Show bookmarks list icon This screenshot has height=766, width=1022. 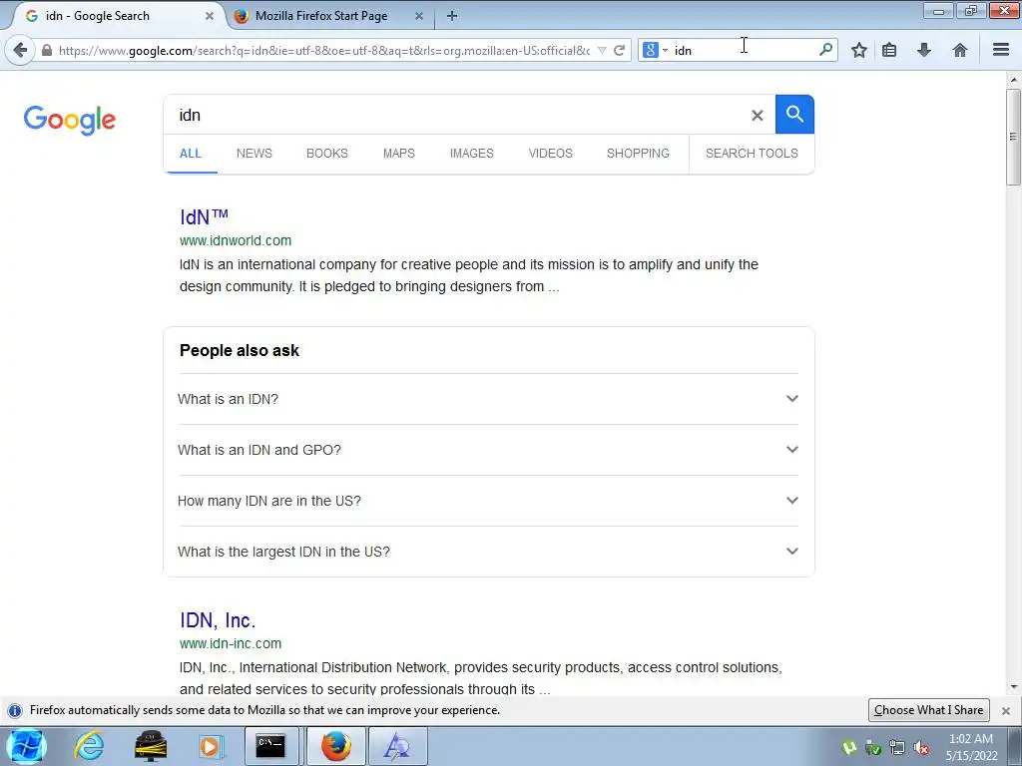(889, 50)
